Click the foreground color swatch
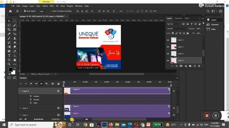229x128 pixels. point(10,70)
